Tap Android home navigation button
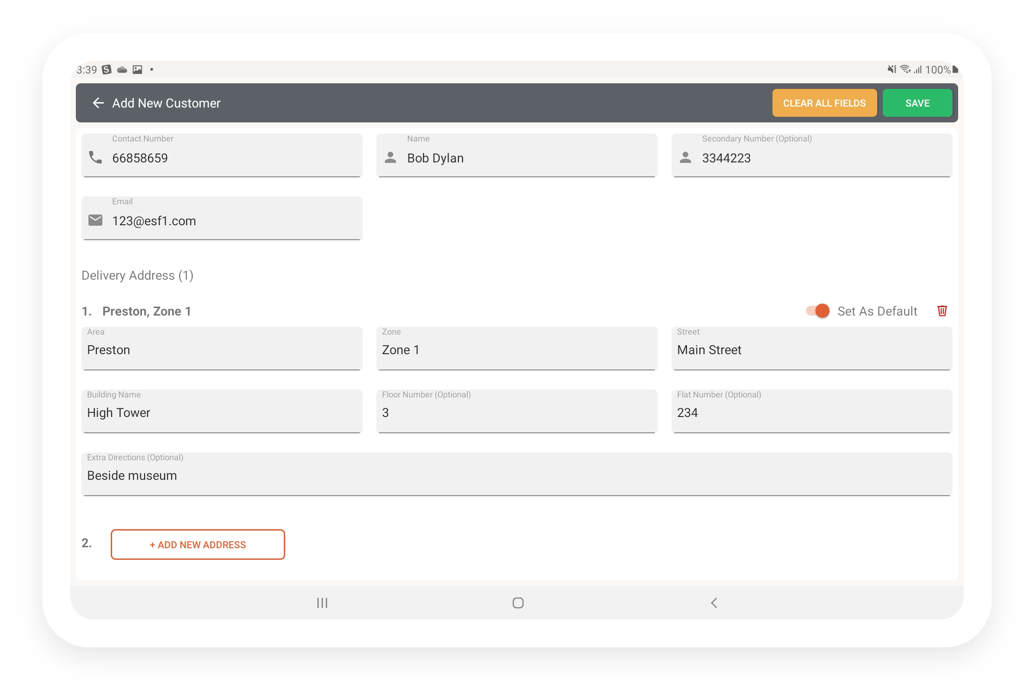This screenshot has height=699, width=1034. pos(518,603)
